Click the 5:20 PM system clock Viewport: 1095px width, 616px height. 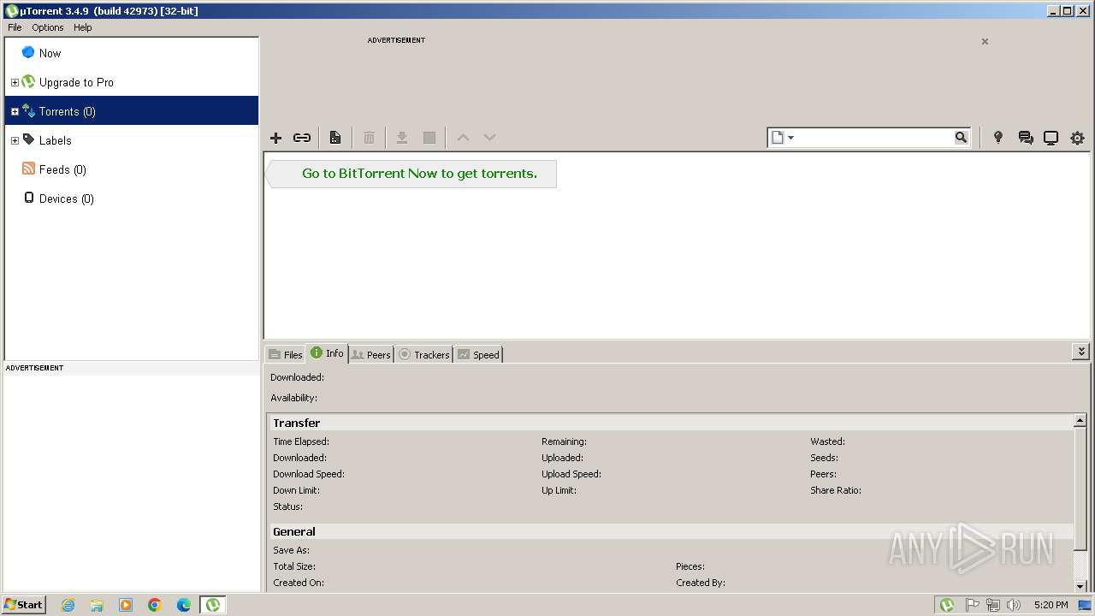[1051, 605]
